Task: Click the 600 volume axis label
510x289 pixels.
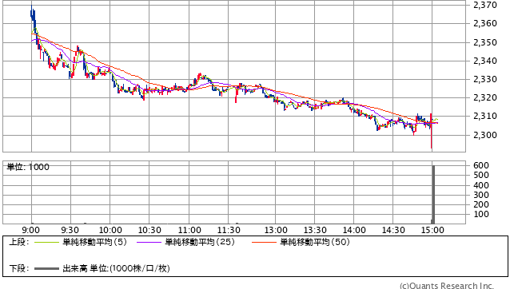Action: tap(481, 165)
